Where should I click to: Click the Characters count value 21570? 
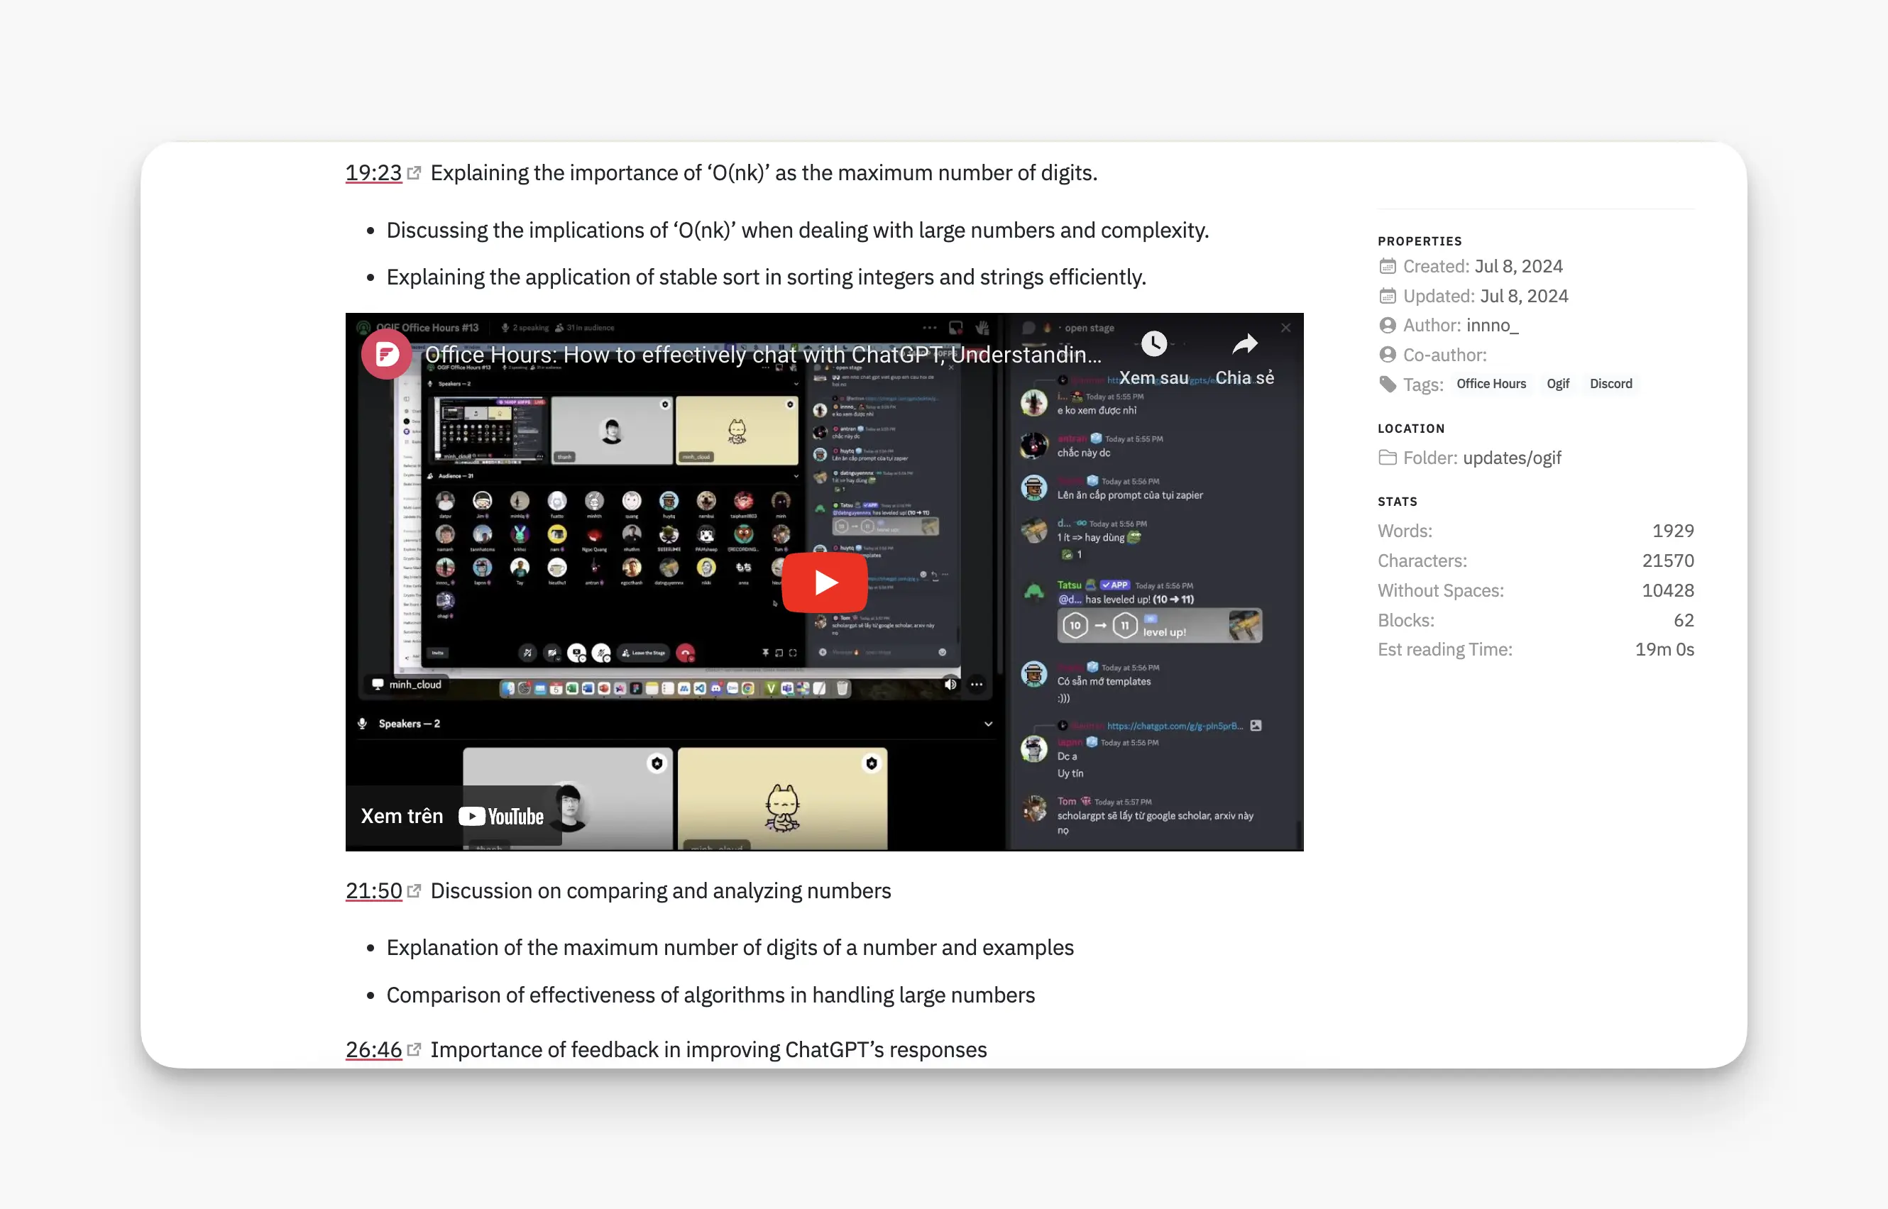(1668, 561)
